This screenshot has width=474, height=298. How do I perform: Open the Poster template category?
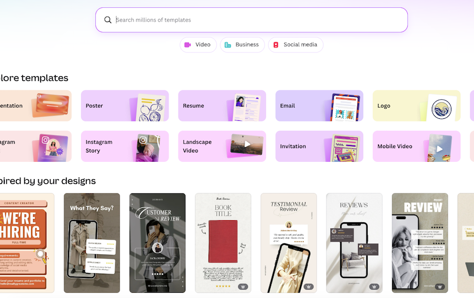[x=125, y=106]
